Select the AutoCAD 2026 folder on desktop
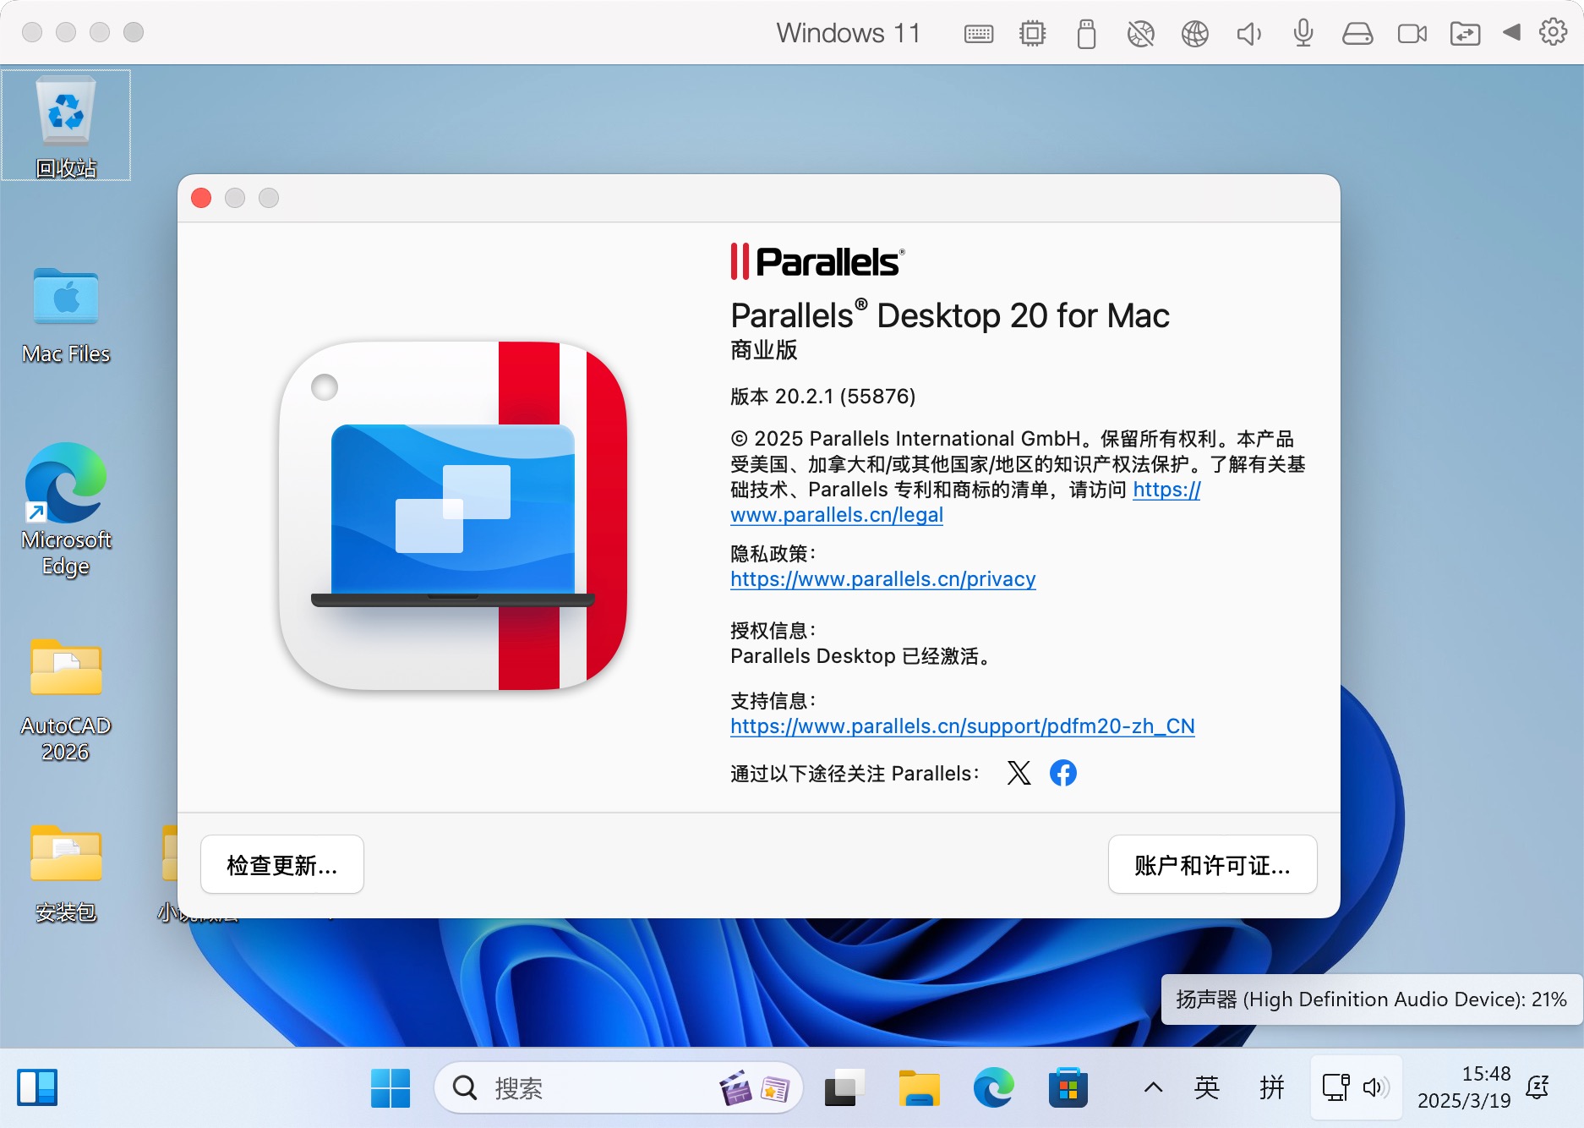The width and height of the screenshot is (1584, 1128). pos(66,699)
